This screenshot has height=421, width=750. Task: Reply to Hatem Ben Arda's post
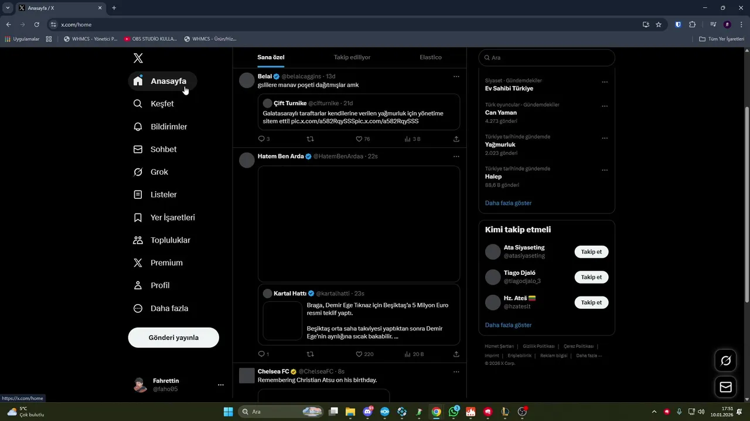[x=264, y=354]
